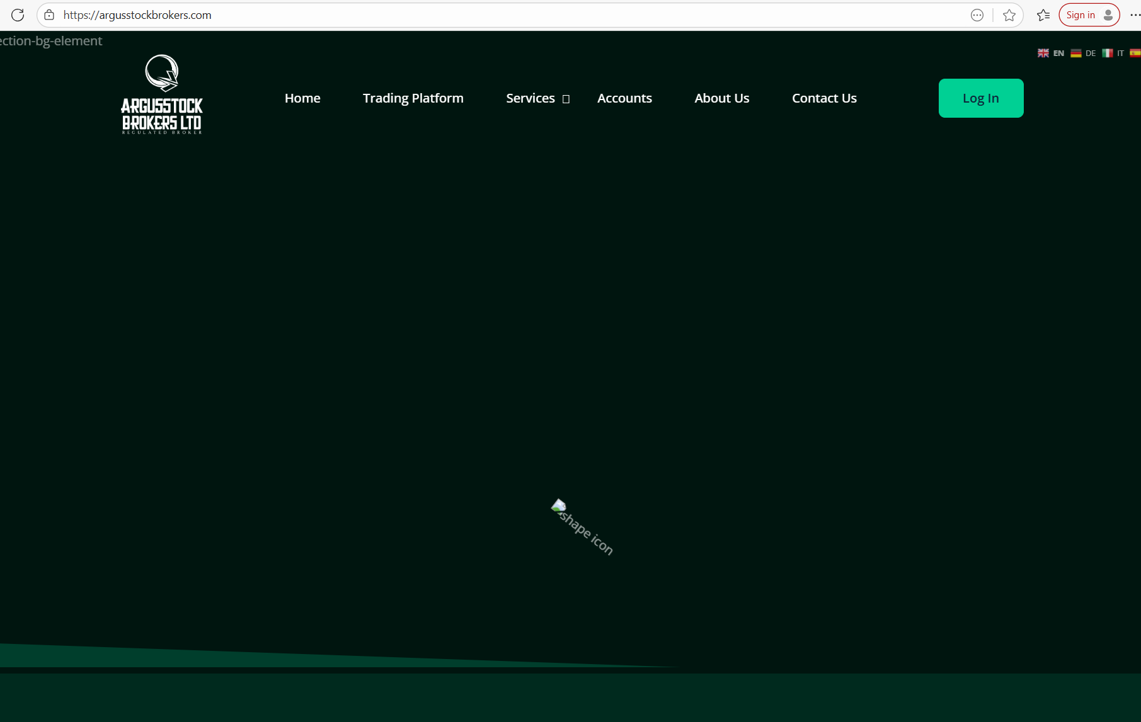Switch language to German DE
Screen dimensions: 1141x722
pos(1083,54)
